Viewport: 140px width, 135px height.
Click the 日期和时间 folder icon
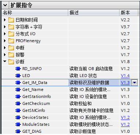pyautogui.click(x=11, y=20)
